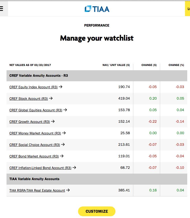Screen dimensions: 190x218
Task: Select NAV value 213.61
Action: (124, 144)
